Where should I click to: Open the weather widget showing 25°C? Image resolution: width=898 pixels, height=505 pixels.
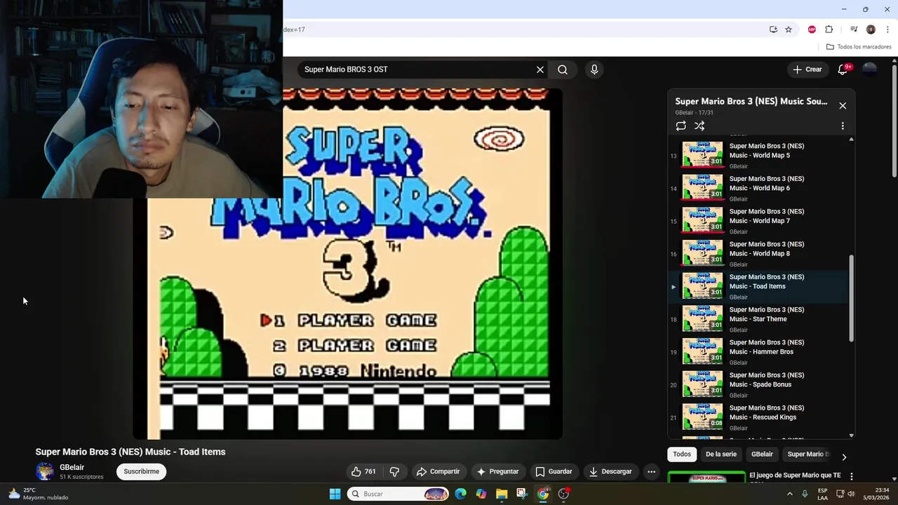point(39,494)
